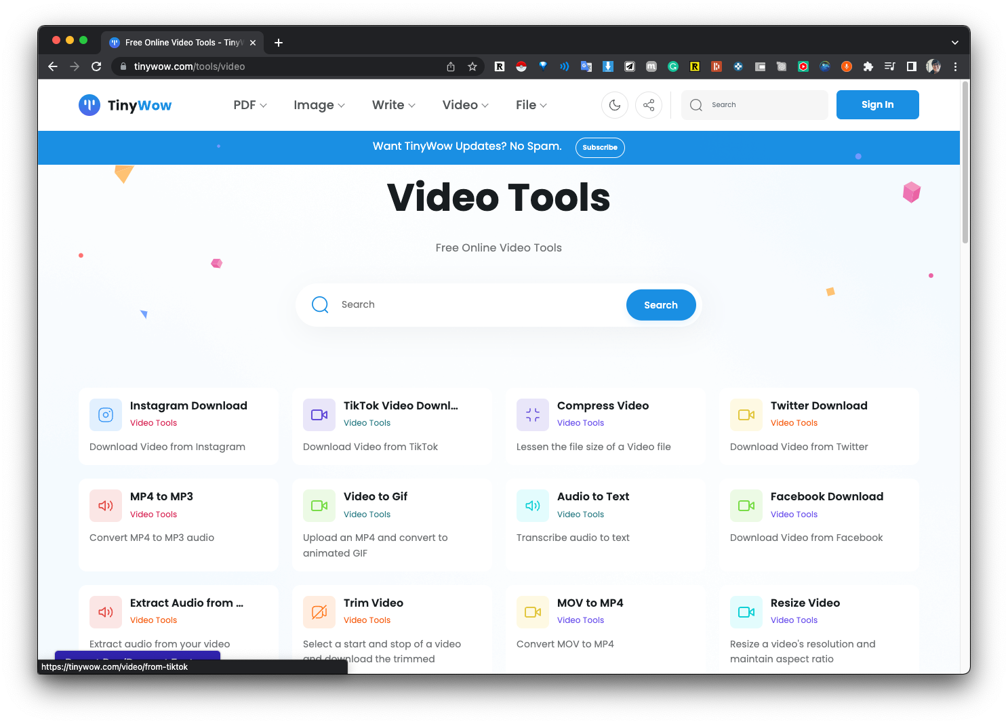The height and width of the screenshot is (724, 1008).
Task: Click the MP4 to MP3 speaker icon
Action: coord(106,506)
